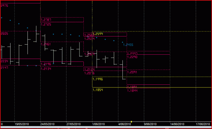Select the 1.2134 price label
Image resolution: width=212 pixels, height=129 pixels.
click(46, 69)
